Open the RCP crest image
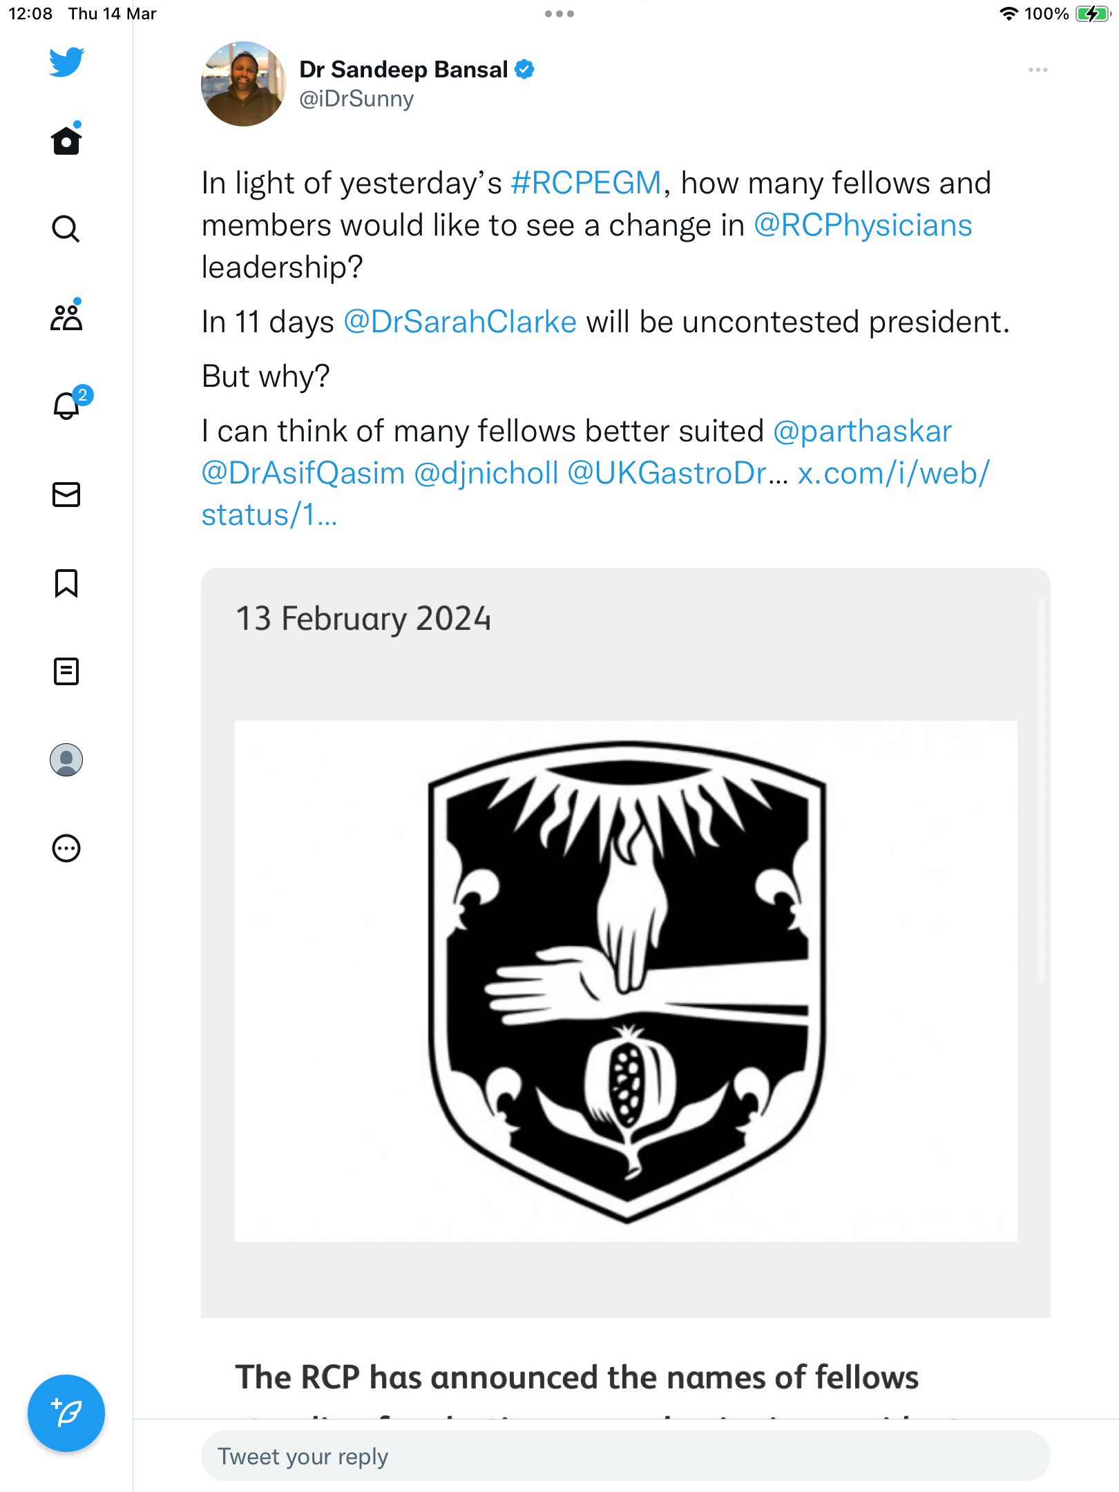 click(x=626, y=981)
